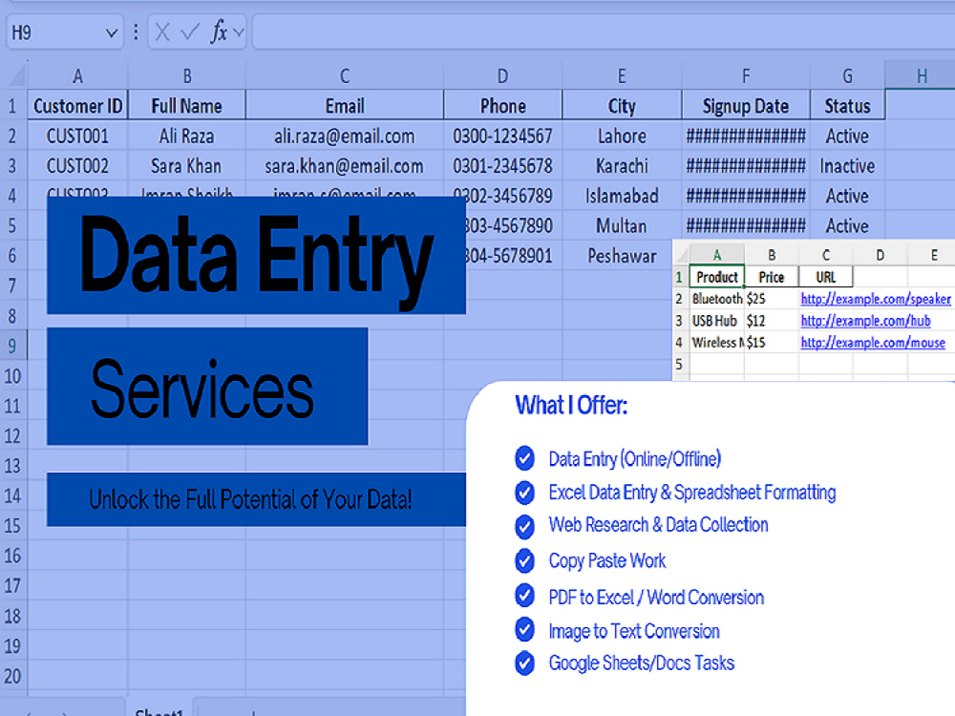Click the checkmark beside PDF to Excel
The height and width of the screenshot is (716, 955).
tap(524, 596)
